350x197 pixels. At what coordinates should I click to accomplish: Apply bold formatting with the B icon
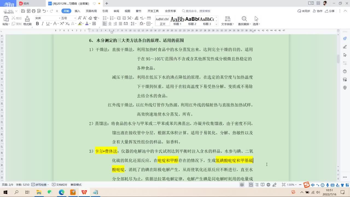[x=37, y=24]
